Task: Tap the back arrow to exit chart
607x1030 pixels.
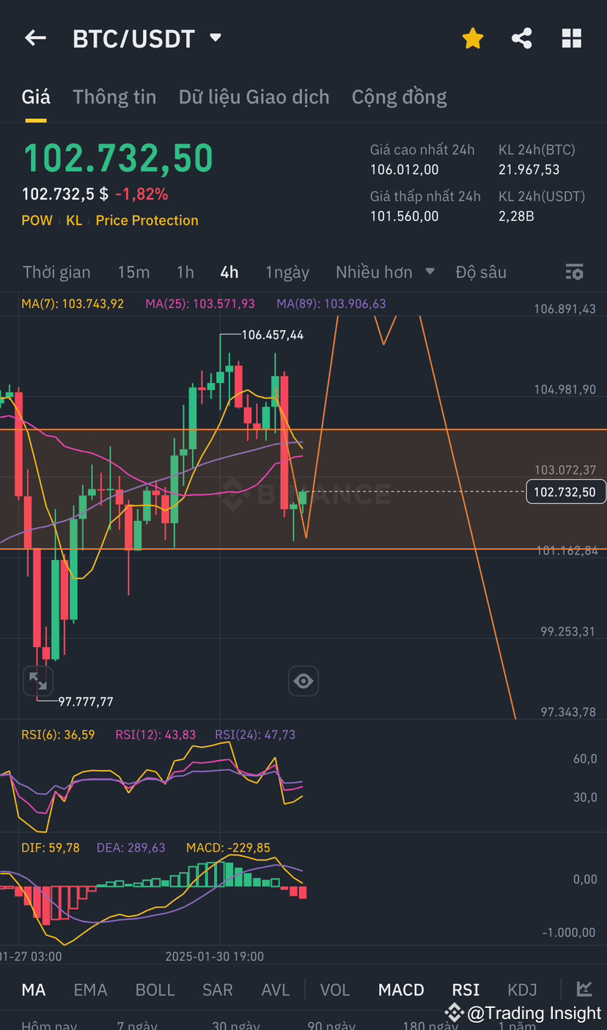Action: [35, 38]
